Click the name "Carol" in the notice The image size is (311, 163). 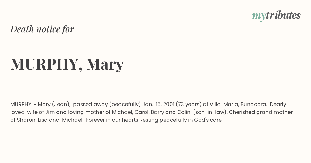tap(141, 112)
